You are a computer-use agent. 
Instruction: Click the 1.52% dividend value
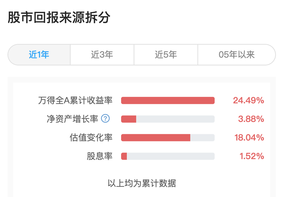[x=252, y=156]
